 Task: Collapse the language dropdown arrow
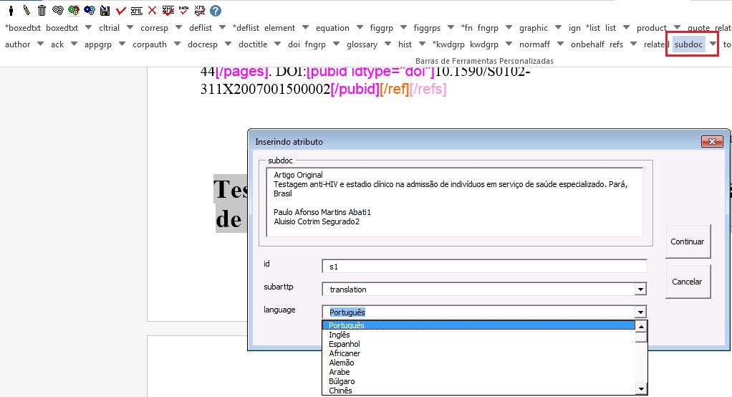click(x=640, y=312)
